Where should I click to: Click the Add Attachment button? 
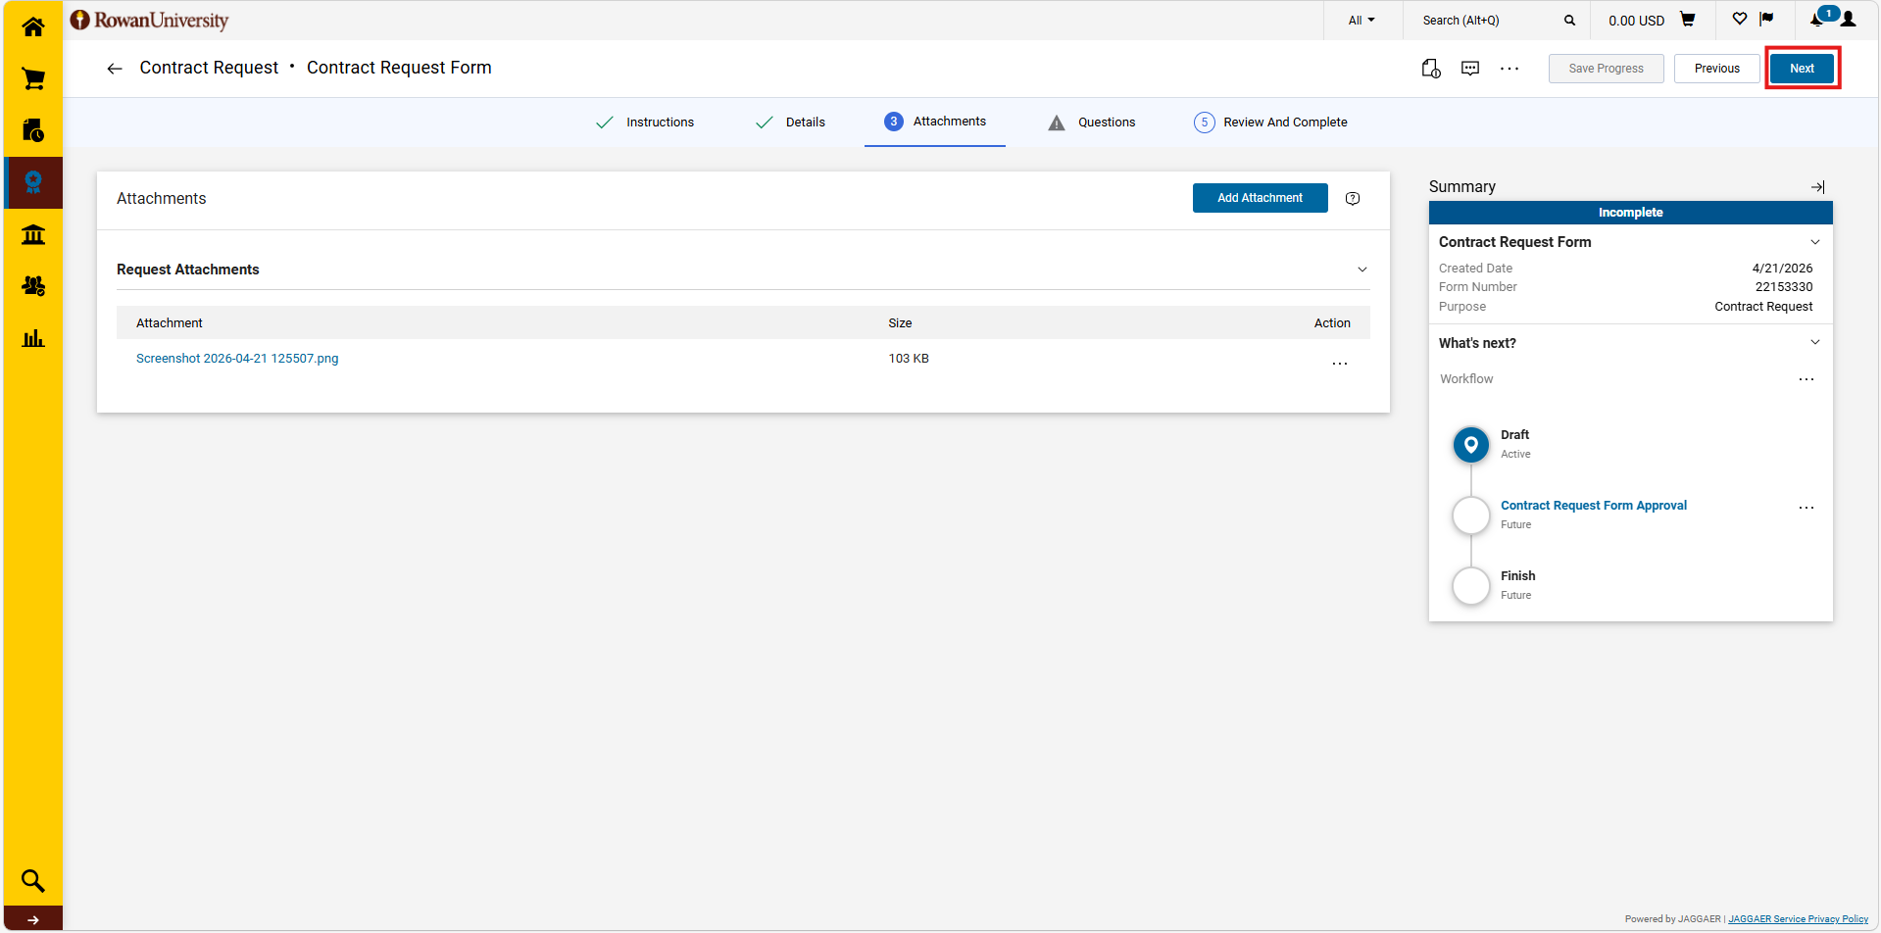click(x=1260, y=198)
